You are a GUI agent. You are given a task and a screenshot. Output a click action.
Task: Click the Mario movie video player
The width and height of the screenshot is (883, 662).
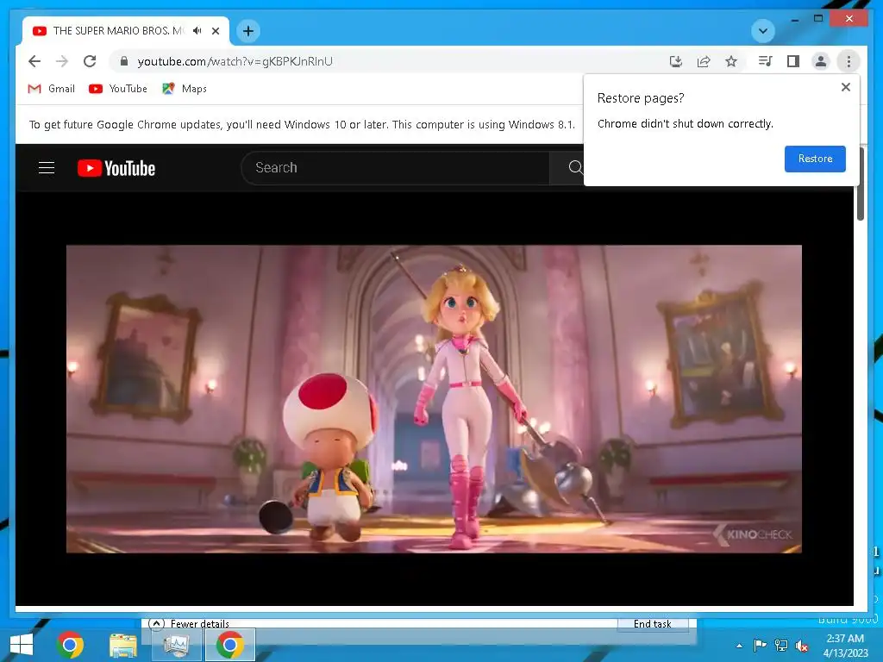coord(434,398)
